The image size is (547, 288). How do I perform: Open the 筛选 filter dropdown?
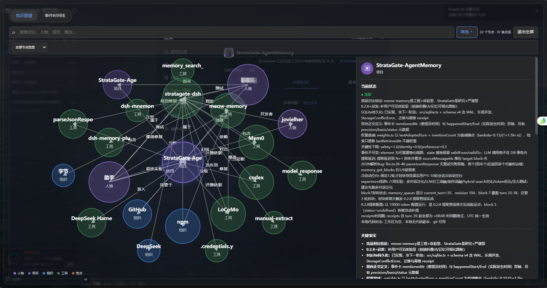[467, 32]
